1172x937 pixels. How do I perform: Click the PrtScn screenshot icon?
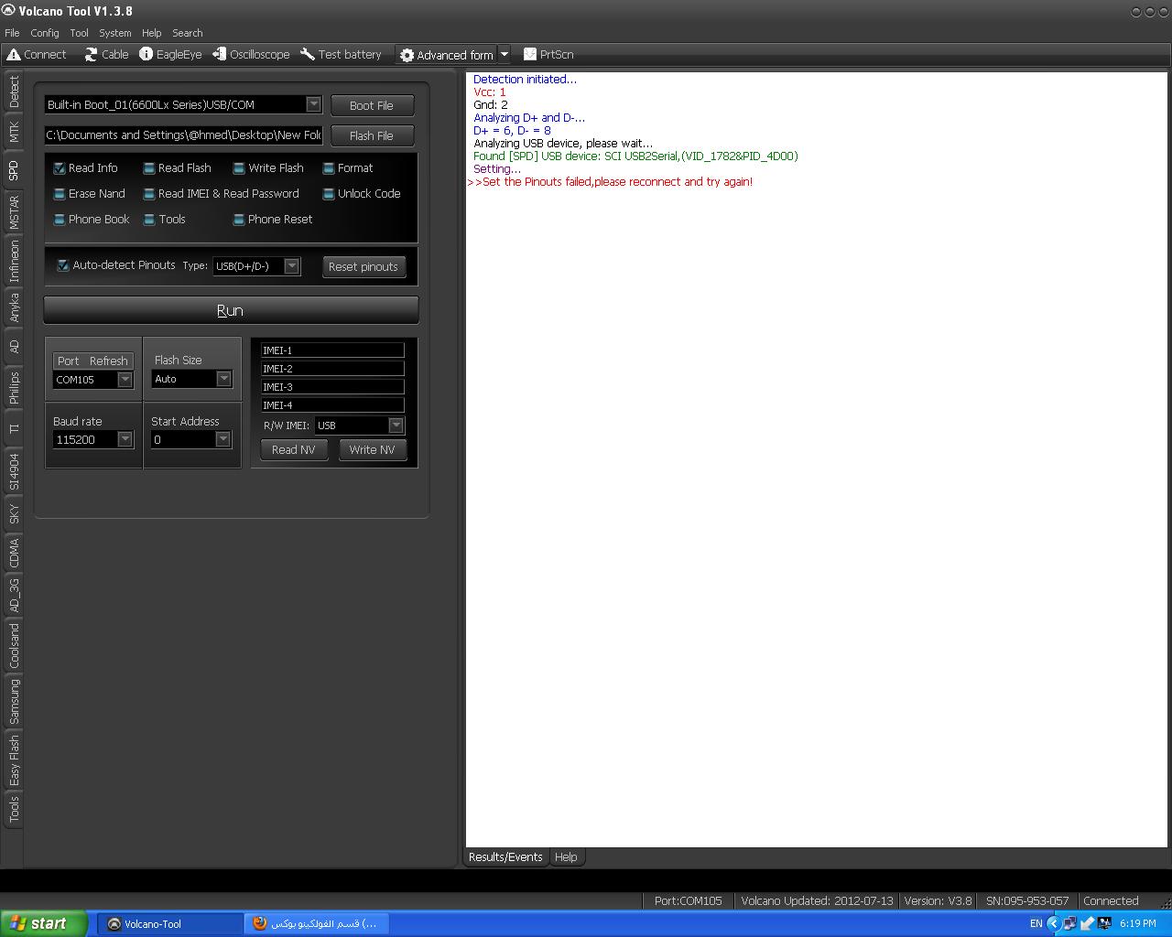[x=529, y=55]
